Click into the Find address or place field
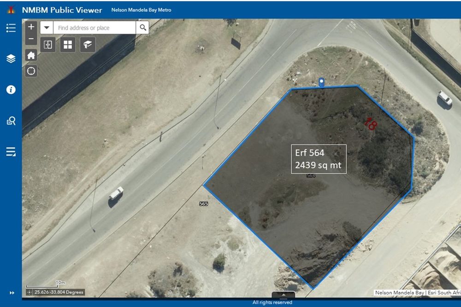The image size is (461, 307). click(95, 28)
